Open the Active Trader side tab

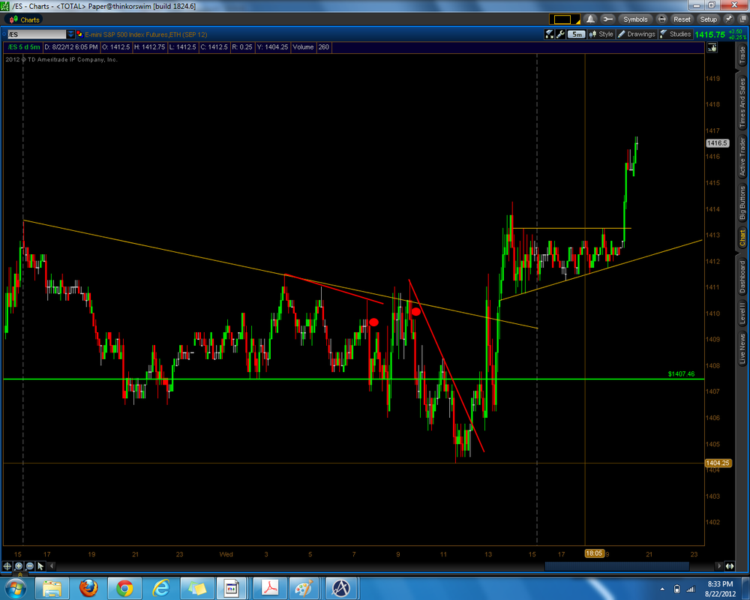pos(742,157)
